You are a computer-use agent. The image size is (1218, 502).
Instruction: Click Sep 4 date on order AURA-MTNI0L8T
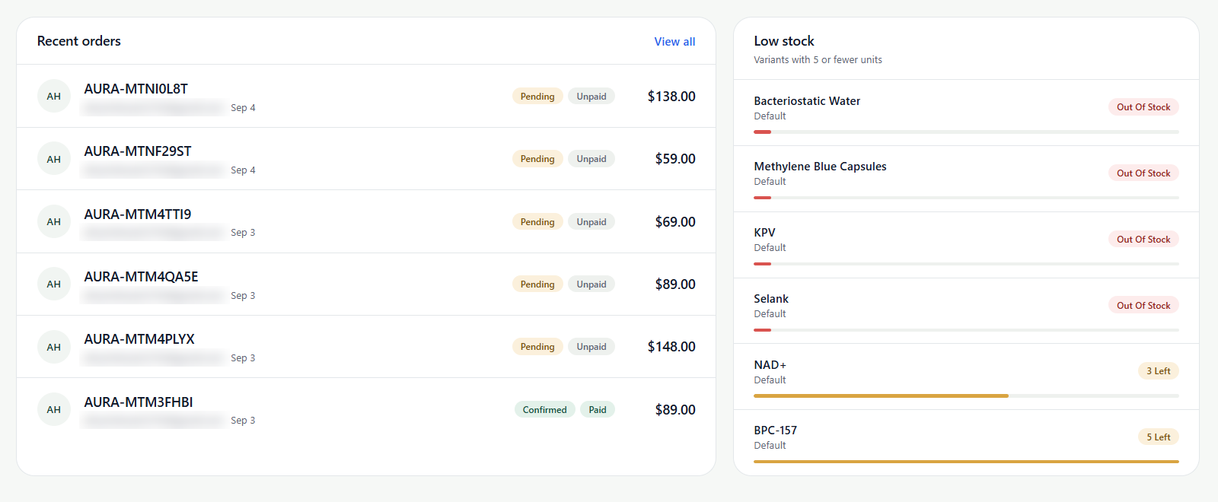click(243, 108)
